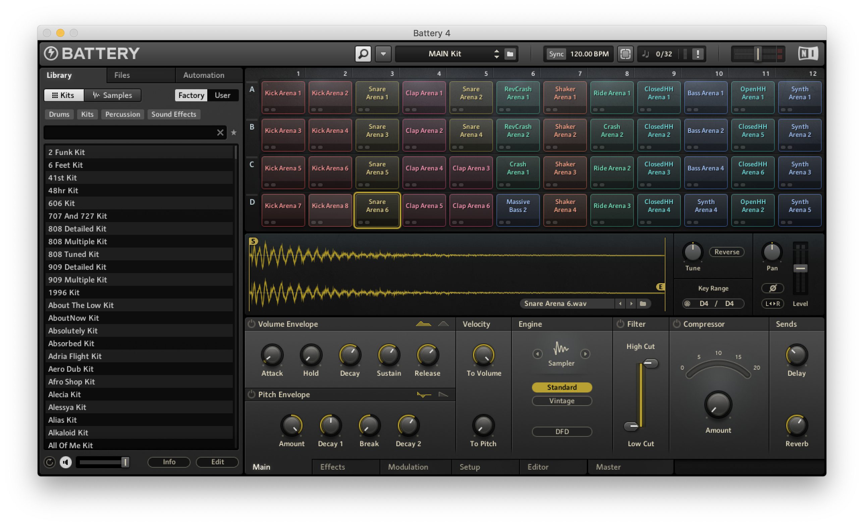Screen dimensions: 864x526
Task: Filter library by Percussion tag
Action: [122, 114]
